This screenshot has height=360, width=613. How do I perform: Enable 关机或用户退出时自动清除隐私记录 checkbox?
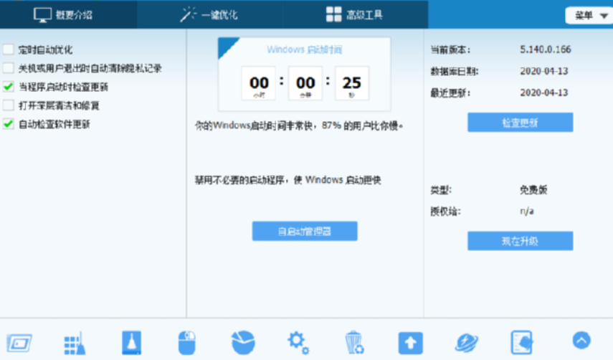point(8,68)
